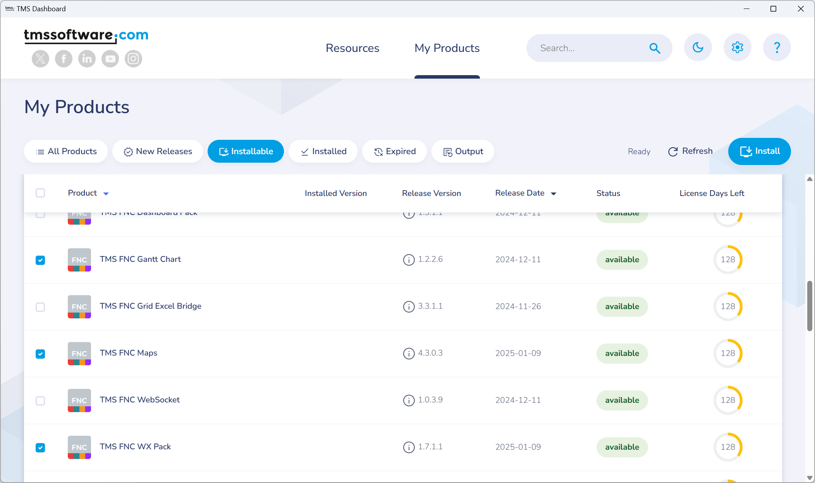Image resolution: width=815 pixels, height=483 pixels.
Task: Select the TMS FNC Maps product name
Action: pyautogui.click(x=129, y=353)
